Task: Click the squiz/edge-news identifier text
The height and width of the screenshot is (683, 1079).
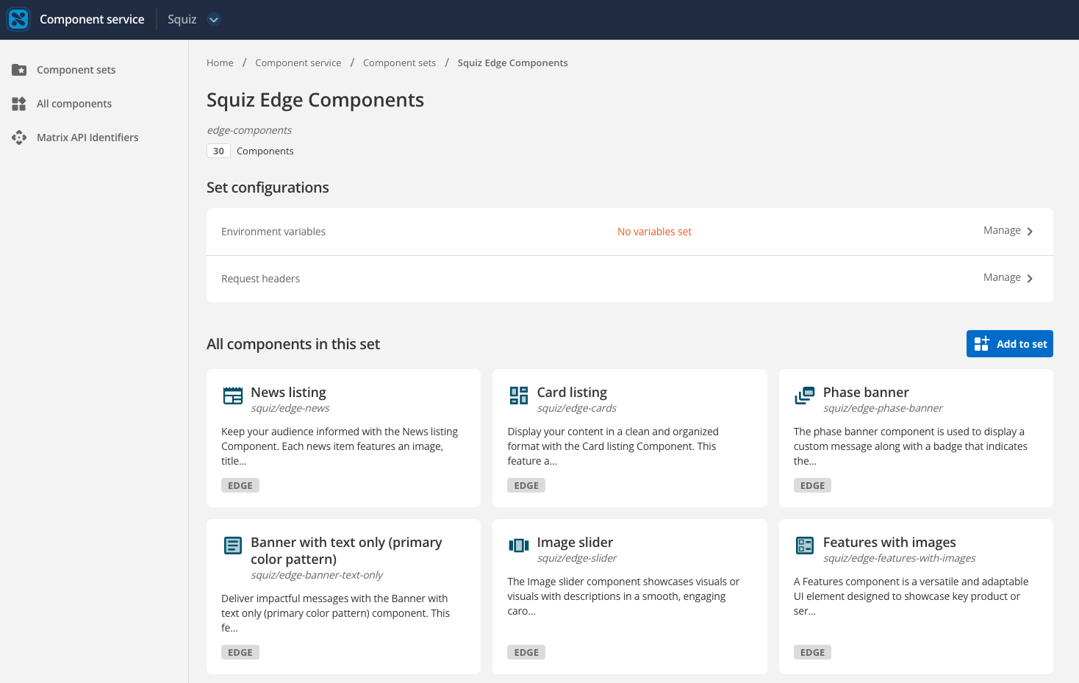Action: pos(290,408)
